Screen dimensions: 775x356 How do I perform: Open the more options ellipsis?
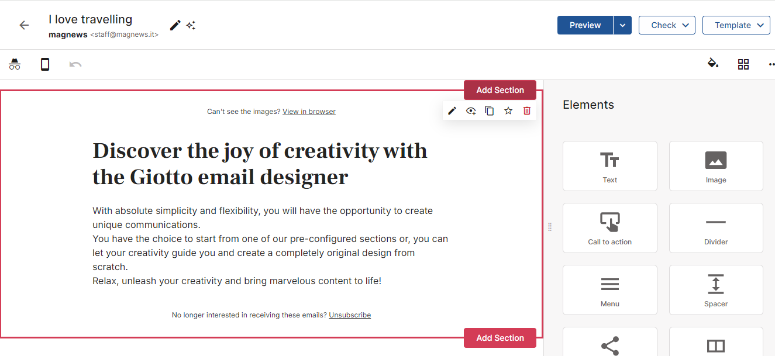click(x=771, y=64)
